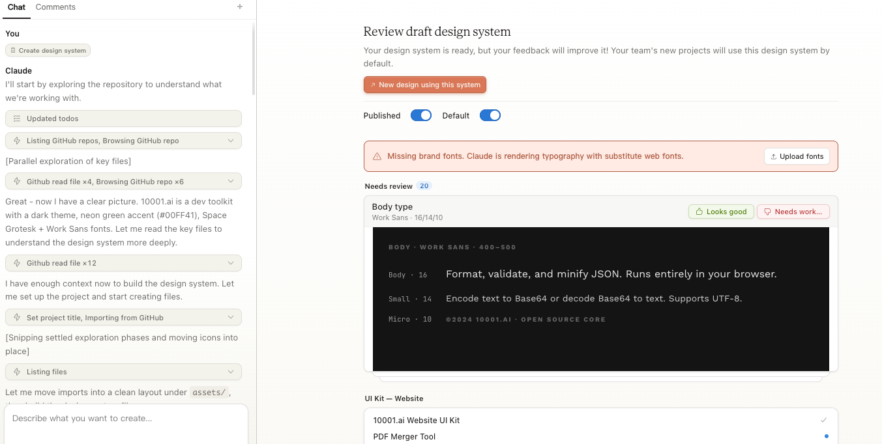Click the Body type preview thumbnail
This screenshot has width=882, height=444.
tap(601, 299)
